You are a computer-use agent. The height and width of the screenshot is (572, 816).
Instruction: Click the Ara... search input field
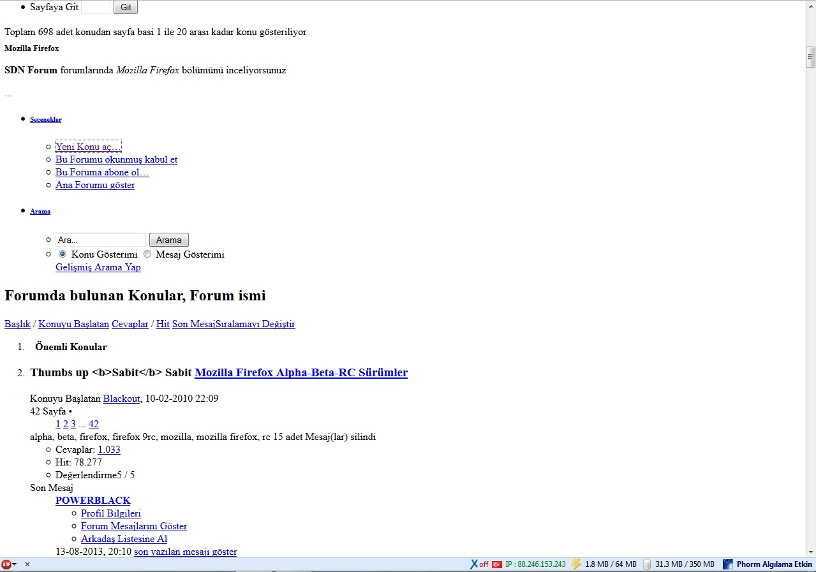coord(101,240)
